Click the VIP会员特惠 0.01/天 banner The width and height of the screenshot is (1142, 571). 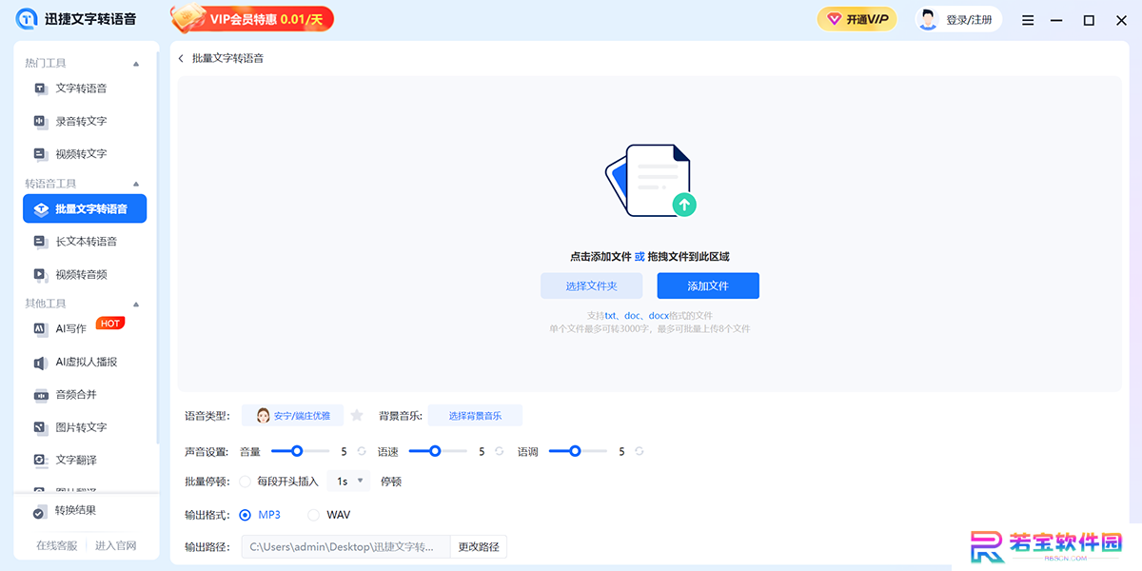(x=252, y=18)
